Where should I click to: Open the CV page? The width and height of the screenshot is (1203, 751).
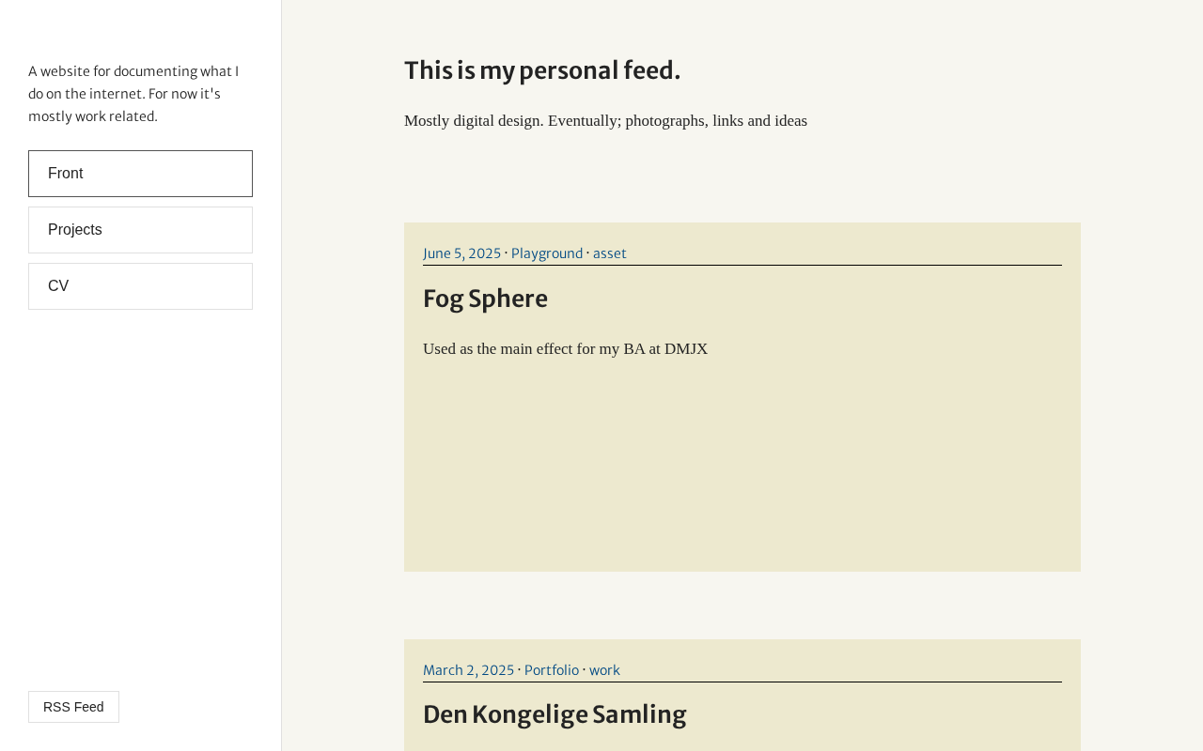tap(140, 286)
